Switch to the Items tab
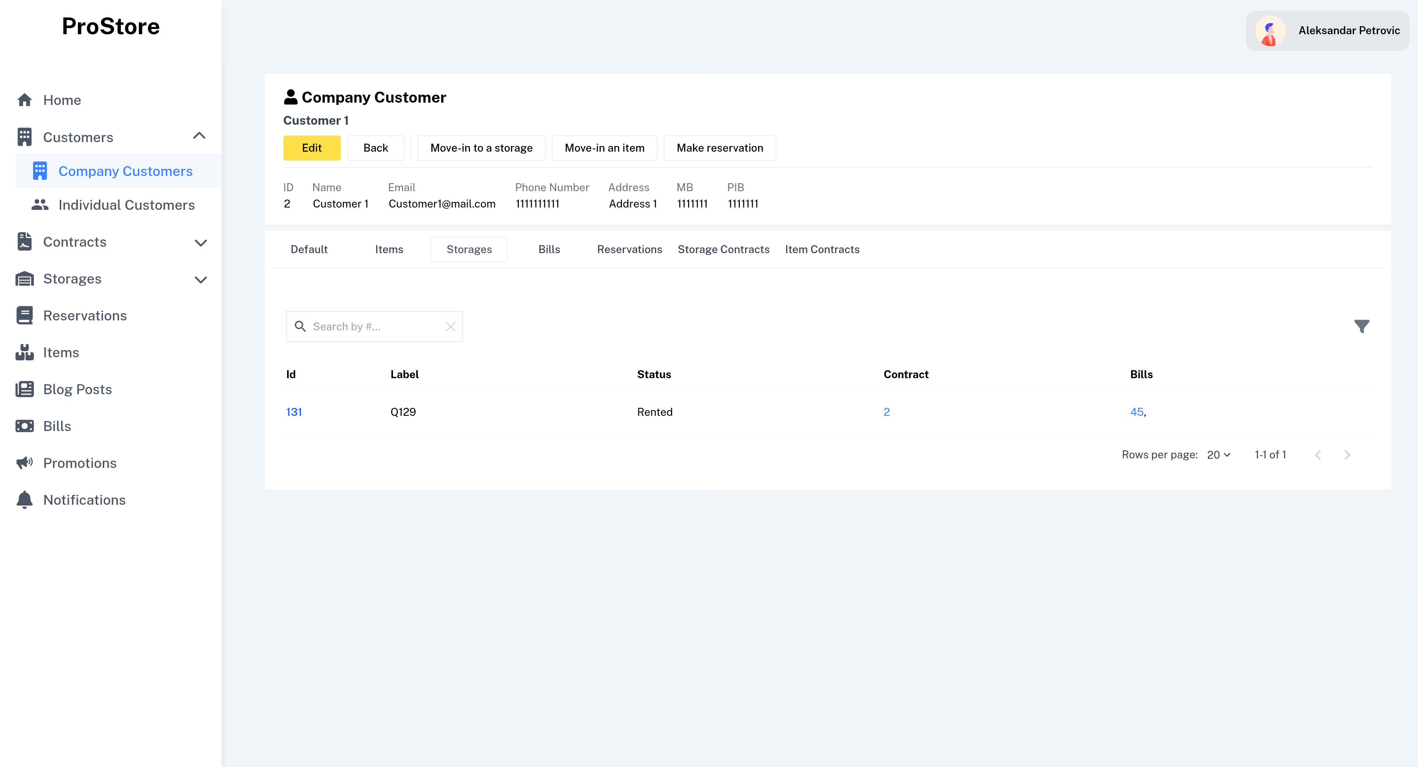The width and height of the screenshot is (1418, 767). pos(389,249)
